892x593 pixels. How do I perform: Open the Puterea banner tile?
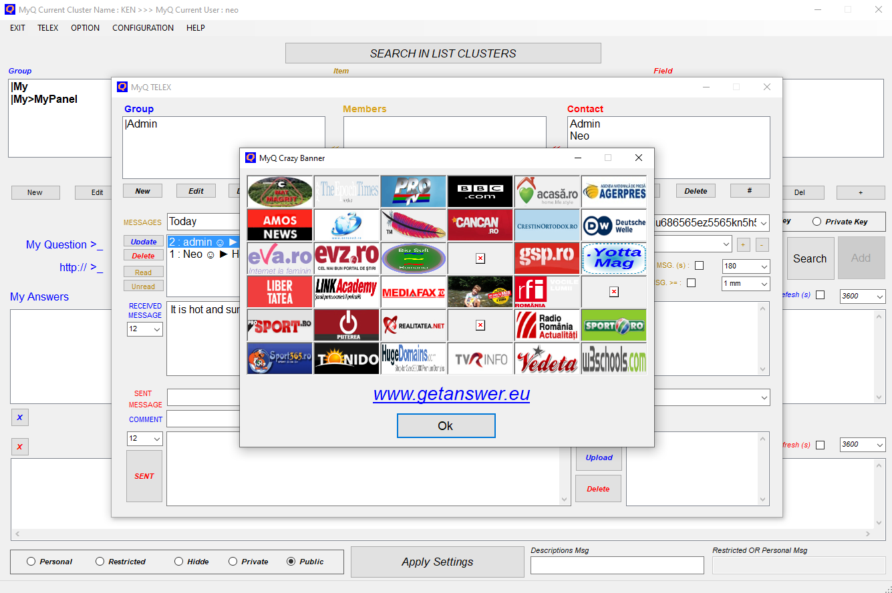[x=347, y=325]
